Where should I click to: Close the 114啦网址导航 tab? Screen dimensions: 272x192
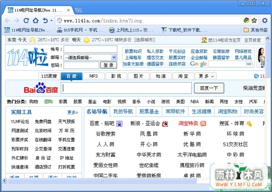[68, 10]
